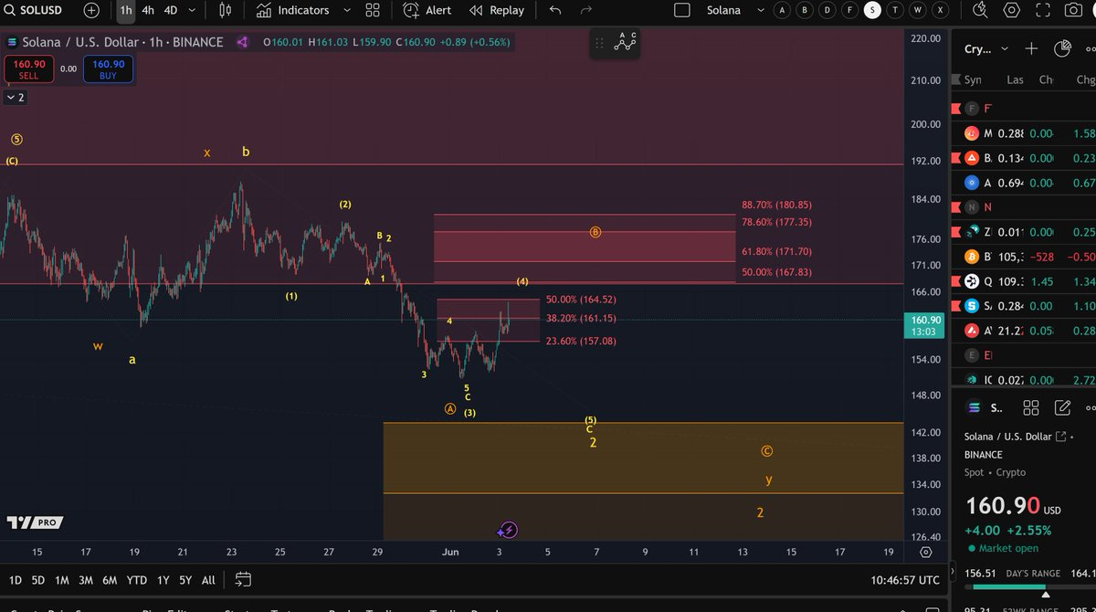
Task: Select the 1Y date range
Action: click(x=163, y=580)
